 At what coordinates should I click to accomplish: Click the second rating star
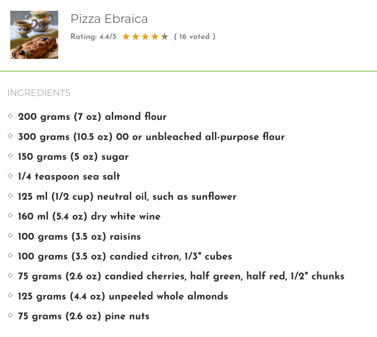coord(136,37)
